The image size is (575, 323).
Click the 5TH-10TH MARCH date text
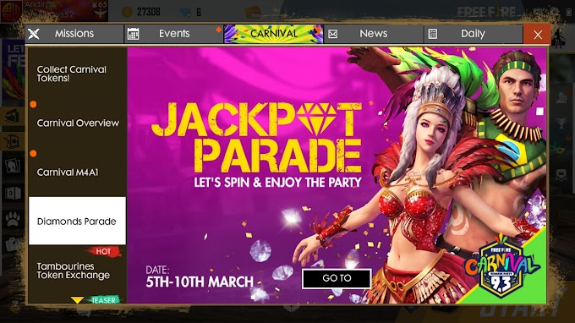tap(200, 282)
